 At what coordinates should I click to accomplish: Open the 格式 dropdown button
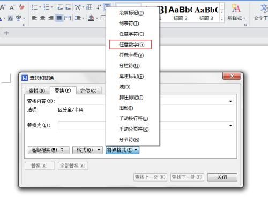tap(87, 150)
